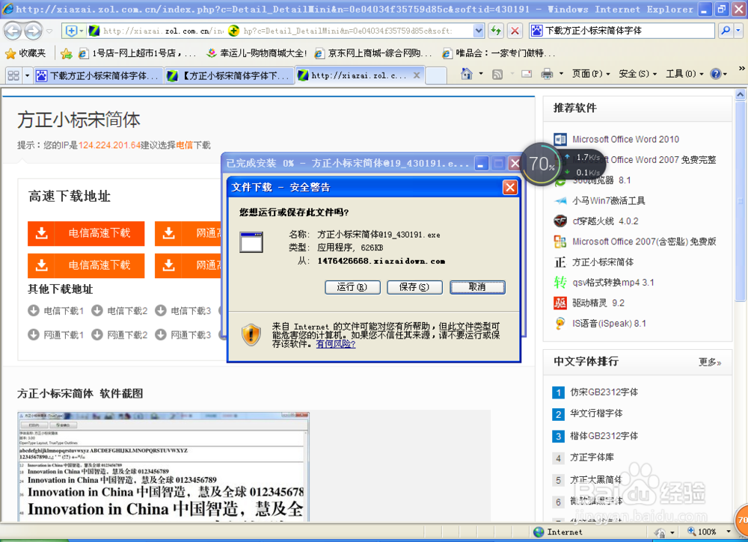Open 华文行楷字体 ranking entry
Viewport: 748px width, 542px height.
[x=596, y=413]
